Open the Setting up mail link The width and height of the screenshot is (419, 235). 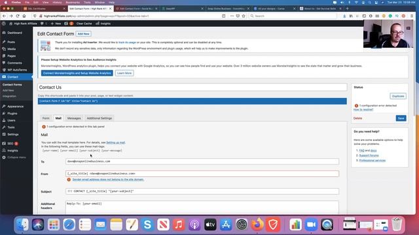(115, 142)
